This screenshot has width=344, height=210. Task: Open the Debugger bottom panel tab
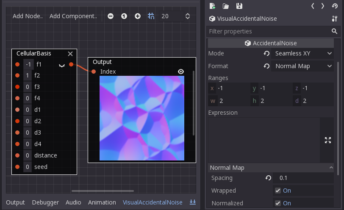pos(45,202)
